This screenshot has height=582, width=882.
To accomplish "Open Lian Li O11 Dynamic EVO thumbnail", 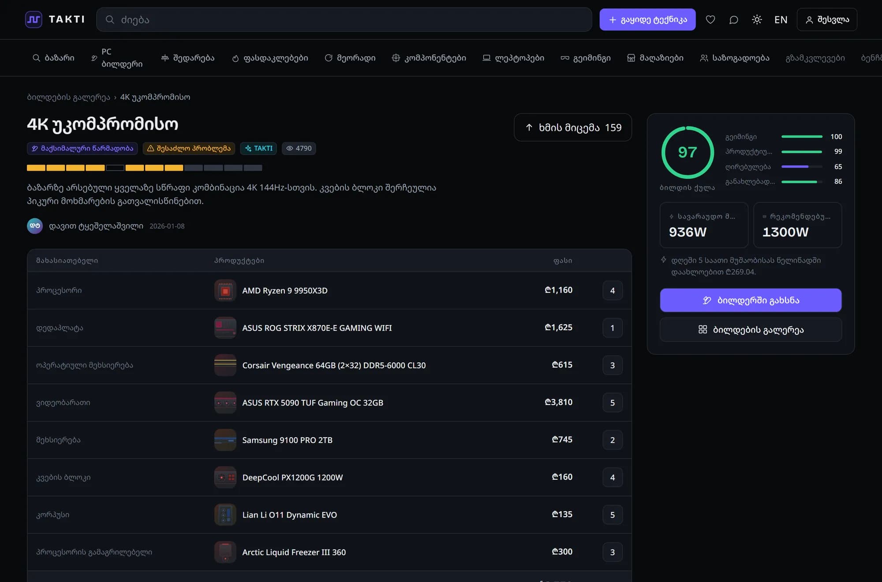I will [225, 514].
